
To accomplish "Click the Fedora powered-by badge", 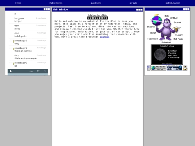I will (174, 68).
